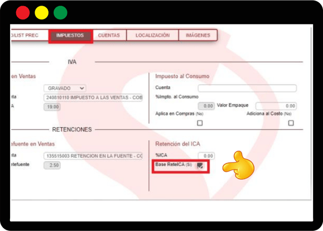Click the IMPUESTO A LAS VENTAS account field
323x231 pixels.
[93, 98]
